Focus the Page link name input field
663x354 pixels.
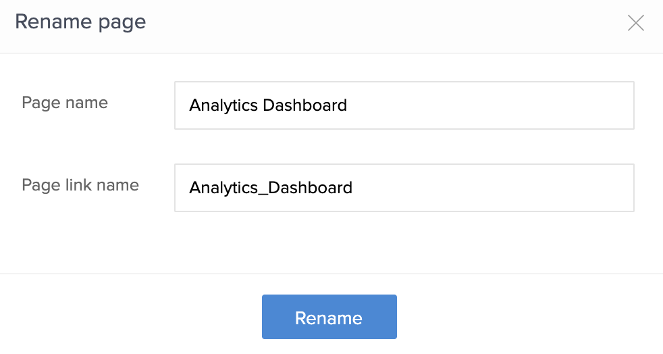pos(404,188)
